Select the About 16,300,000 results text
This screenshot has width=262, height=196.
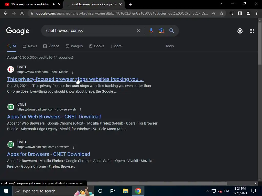pos(40,57)
